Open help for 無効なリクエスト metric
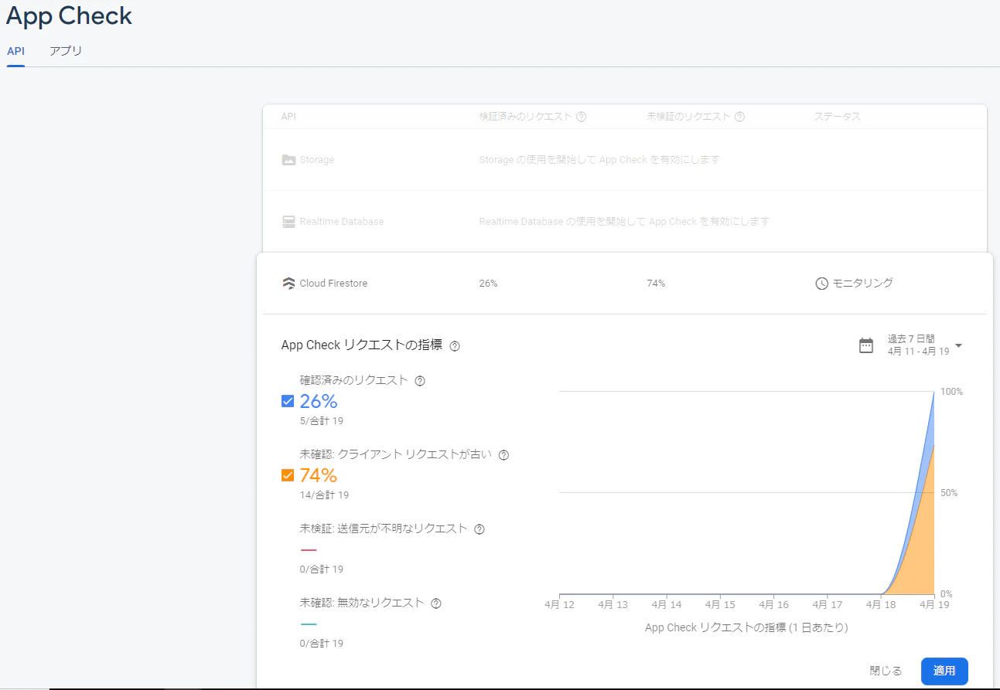The height and width of the screenshot is (690, 1000). click(436, 603)
